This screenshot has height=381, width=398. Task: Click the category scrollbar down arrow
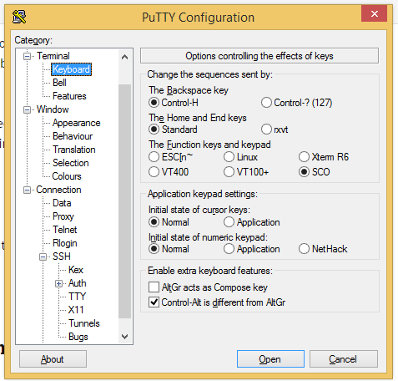pos(125,337)
